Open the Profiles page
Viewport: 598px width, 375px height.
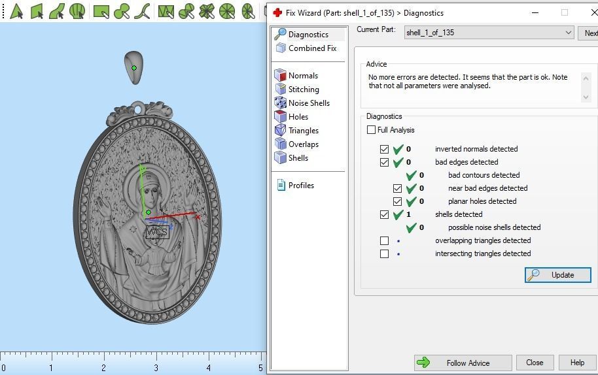(301, 186)
